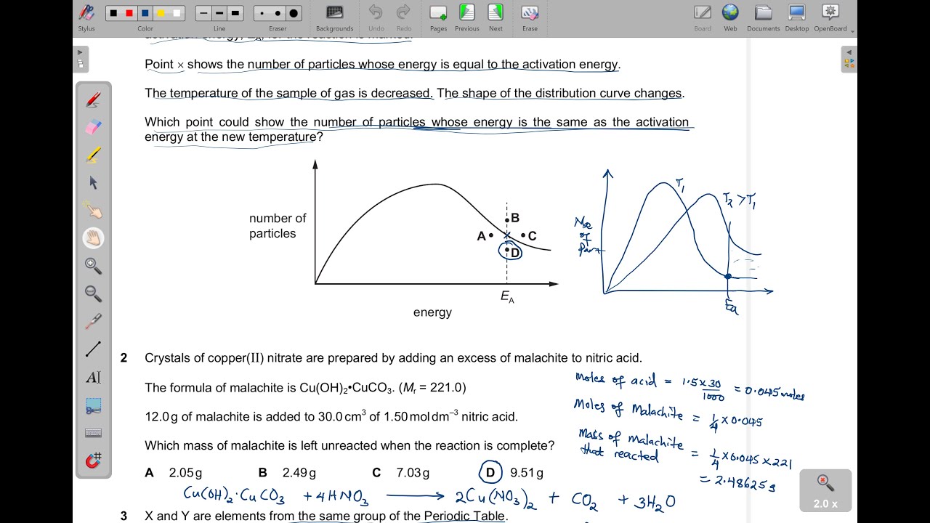Image resolution: width=930 pixels, height=523 pixels.
Task: Set the large eraser size
Action: tap(294, 13)
